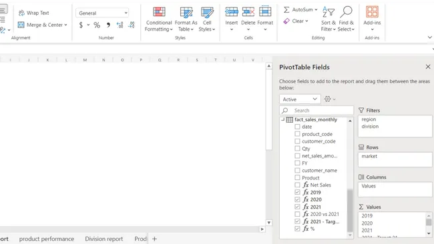This screenshot has width=434, height=244.
Task: Select column Q header
Action: coord(160,60)
